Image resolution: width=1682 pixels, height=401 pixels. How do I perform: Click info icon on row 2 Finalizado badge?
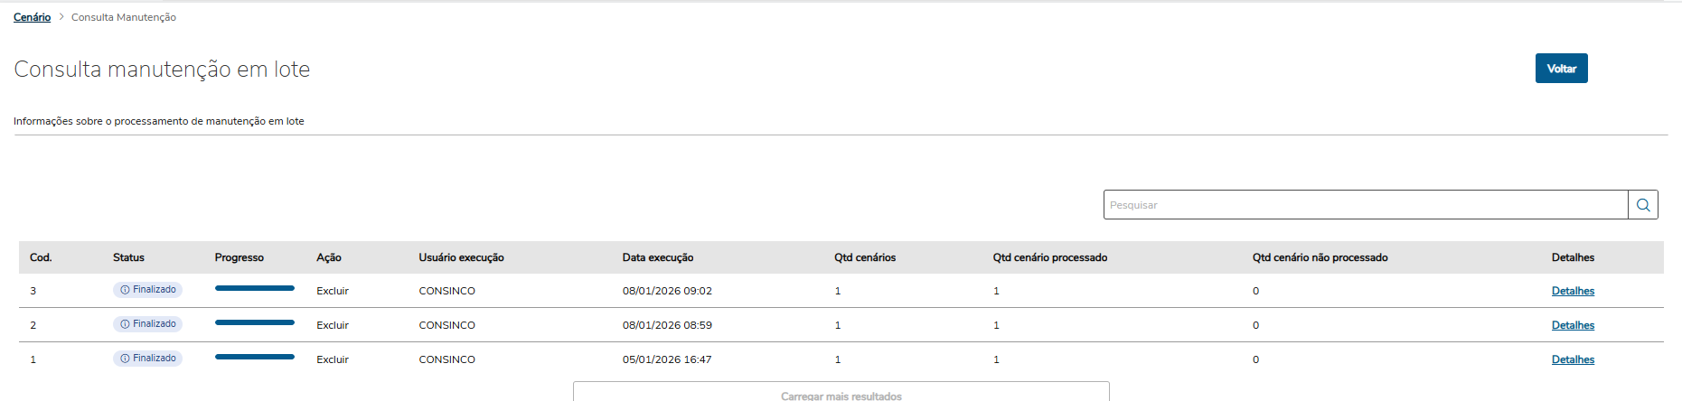tap(125, 324)
